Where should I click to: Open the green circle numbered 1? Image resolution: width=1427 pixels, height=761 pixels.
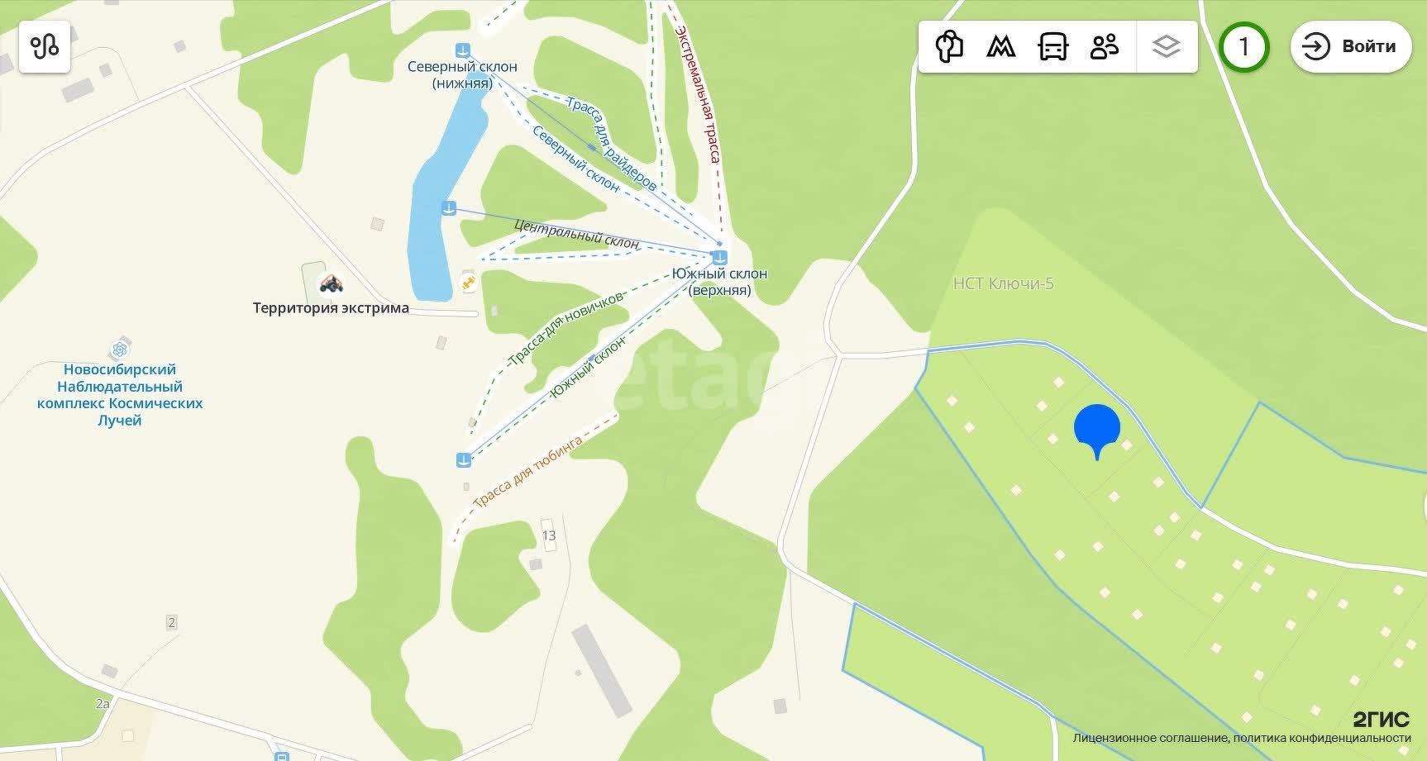(1243, 47)
